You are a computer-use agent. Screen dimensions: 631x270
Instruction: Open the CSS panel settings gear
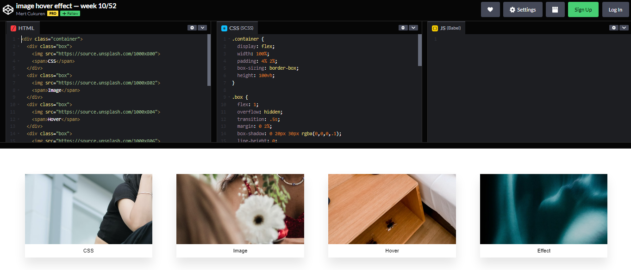click(403, 28)
